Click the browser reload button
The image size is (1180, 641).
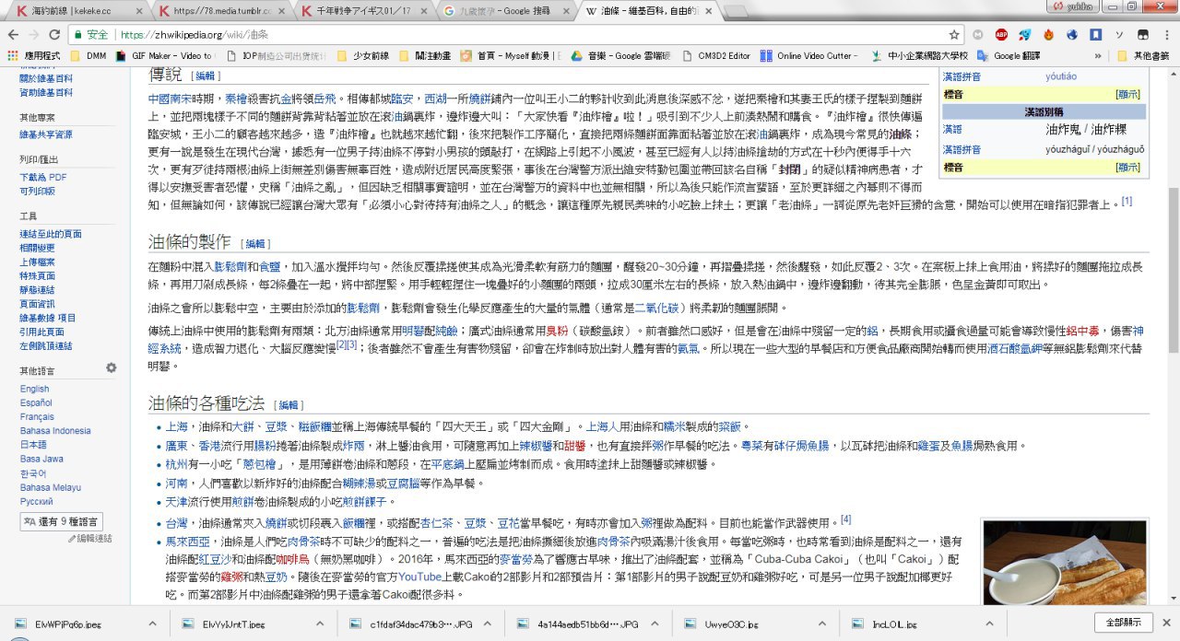pos(55,35)
